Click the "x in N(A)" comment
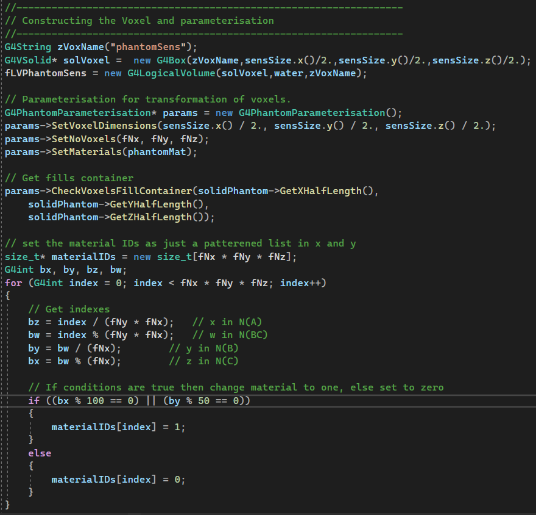Viewport: 536px width, 515px height. point(227,322)
